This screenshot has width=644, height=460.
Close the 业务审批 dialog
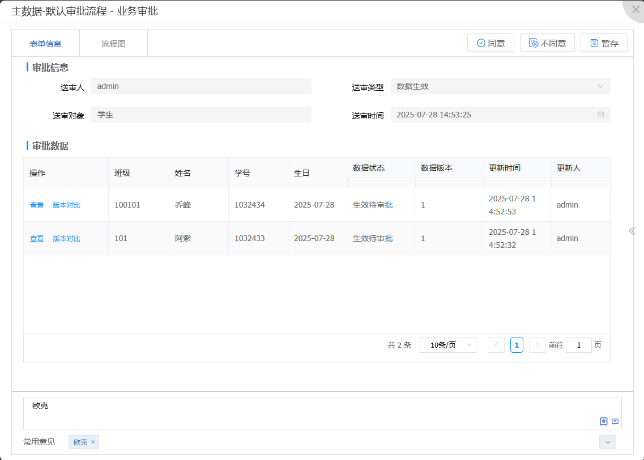tap(636, 10)
